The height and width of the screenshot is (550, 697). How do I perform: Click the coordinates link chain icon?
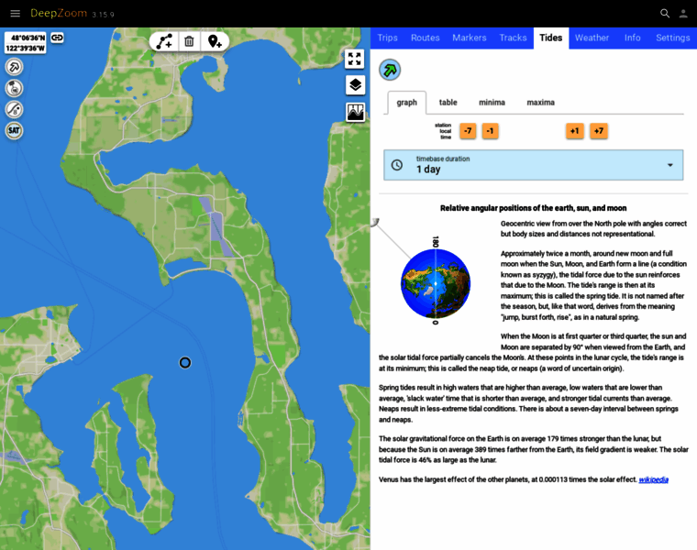pos(57,38)
